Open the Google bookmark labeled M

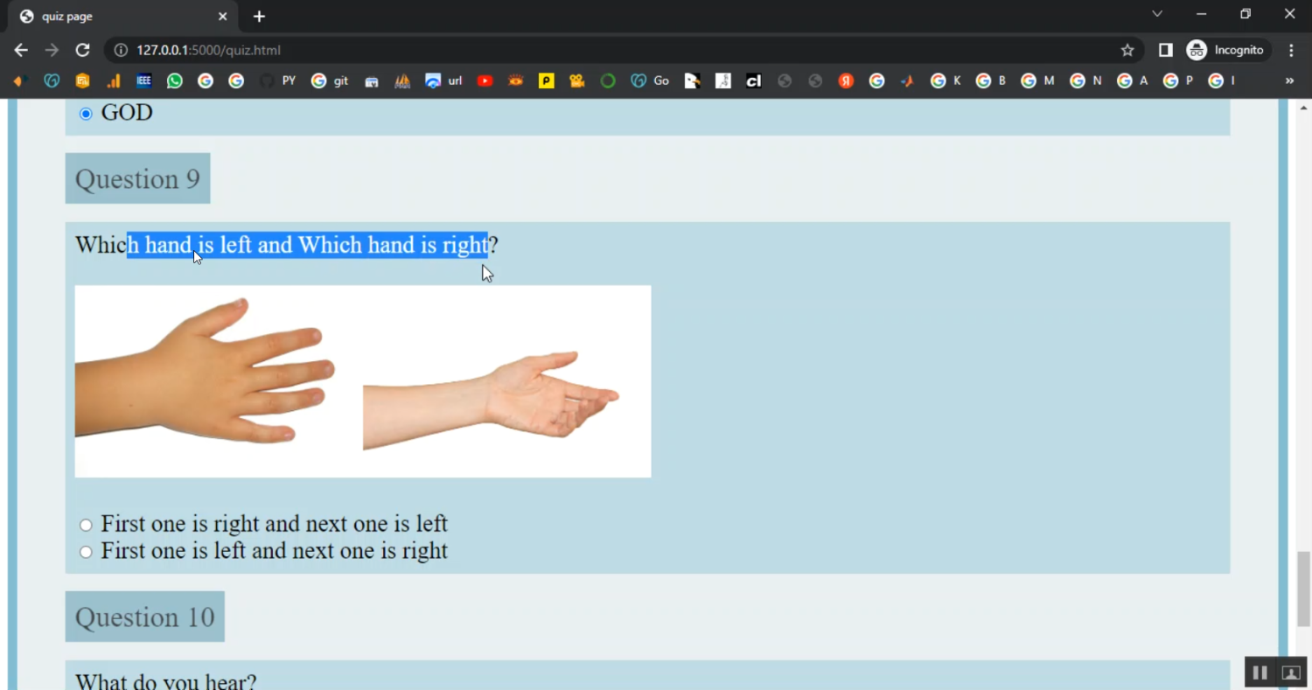[1038, 80]
